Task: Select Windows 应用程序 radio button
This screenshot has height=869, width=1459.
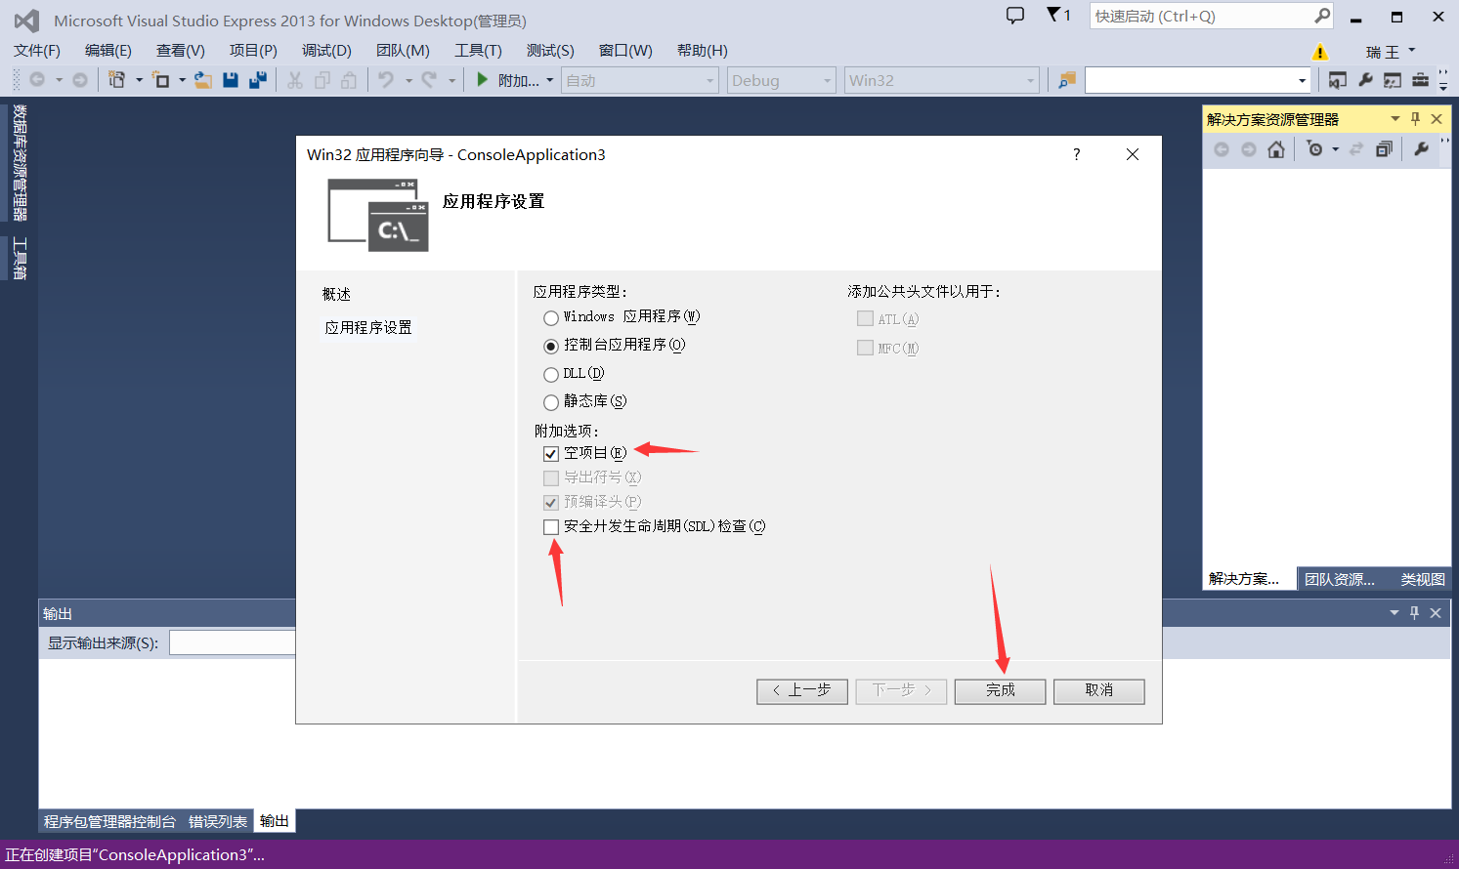Action: click(551, 317)
